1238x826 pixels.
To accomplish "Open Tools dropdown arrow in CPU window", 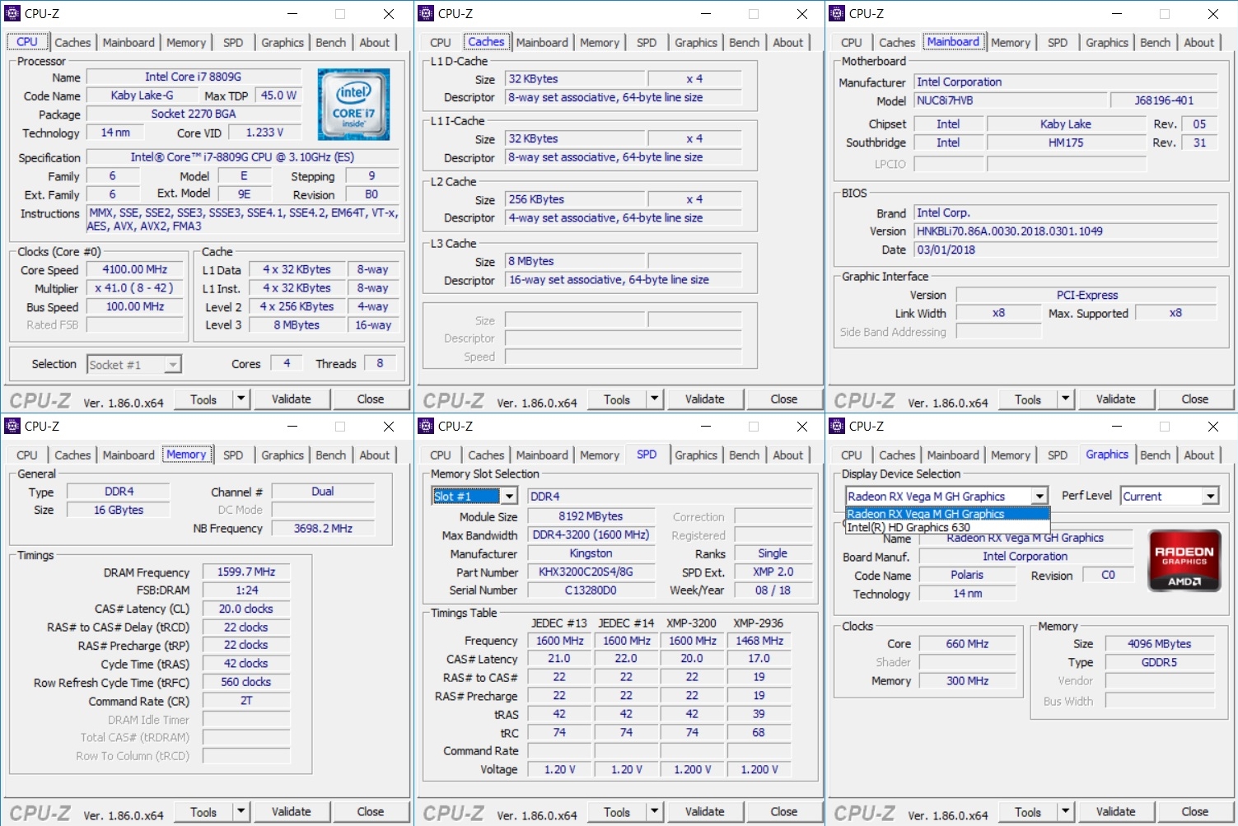I will (241, 399).
